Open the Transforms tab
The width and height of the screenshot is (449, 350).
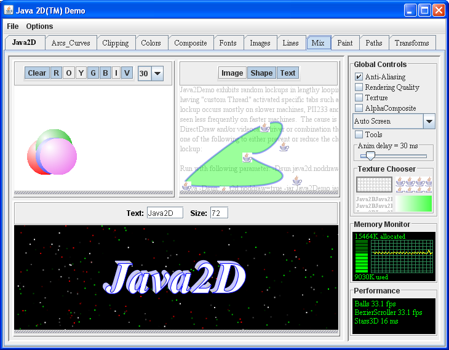(x=411, y=43)
